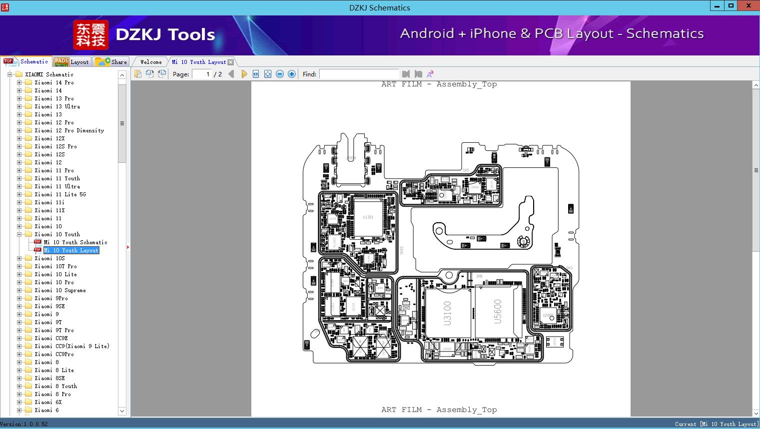The width and height of the screenshot is (760, 429).
Task: Click the Xiaomi 9SE folder icon
Action: [x=28, y=306]
